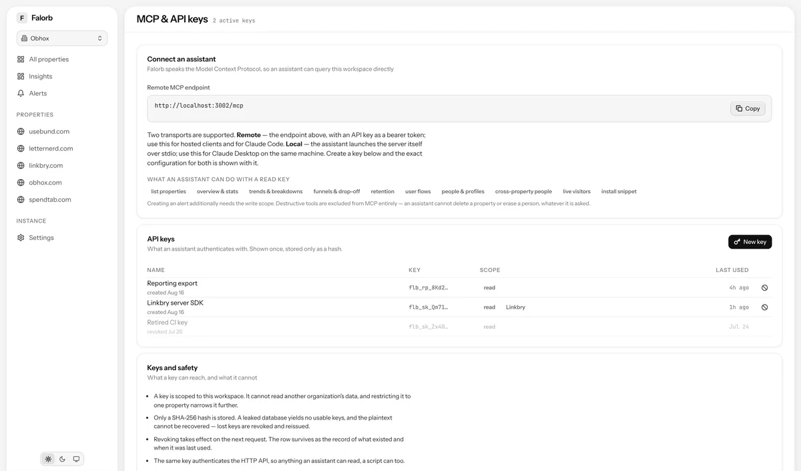Switch to system theme monitor icon
This screenshot has height=471, width=801.
pyautogui.click(x=76, y=459)
